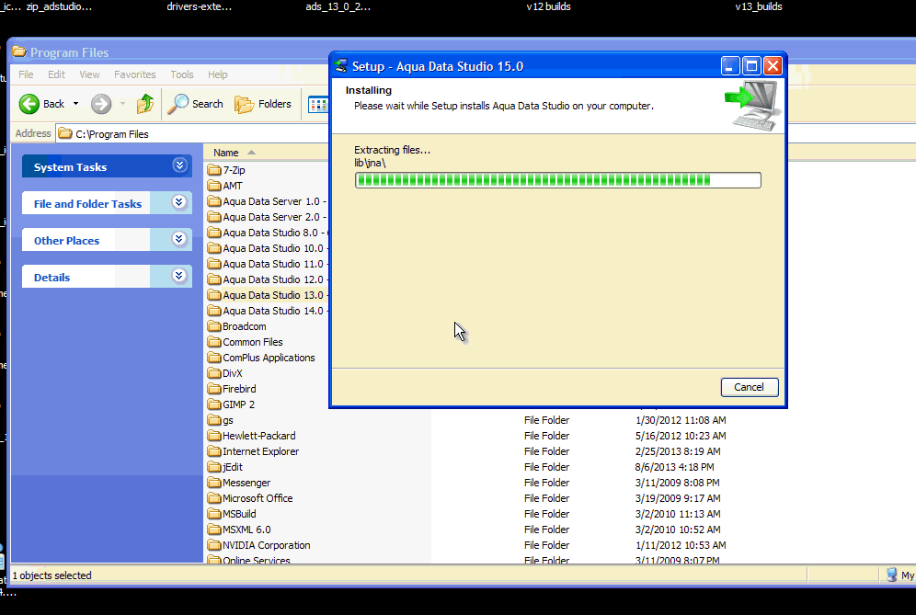Click the grey Forward arrow icon
Screen dimensions: 916x615
click(101, 104)
